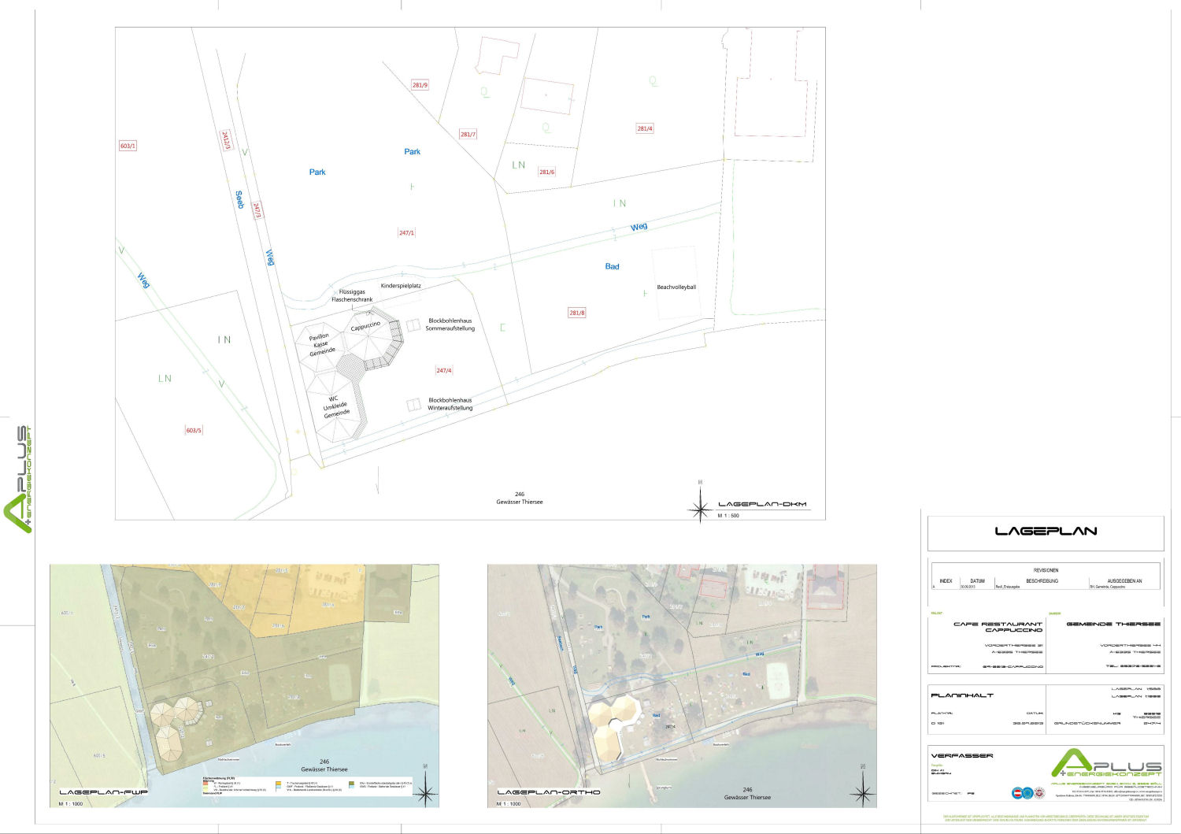Click the small square symbol beside Blockbohlenhaus Winteraufstellung
The height and width of the screenshot is (834, 1181).
(x=413, y=405)
